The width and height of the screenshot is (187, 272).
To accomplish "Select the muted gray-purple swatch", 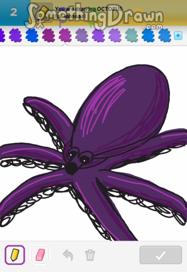I will [x=82, y=35].
